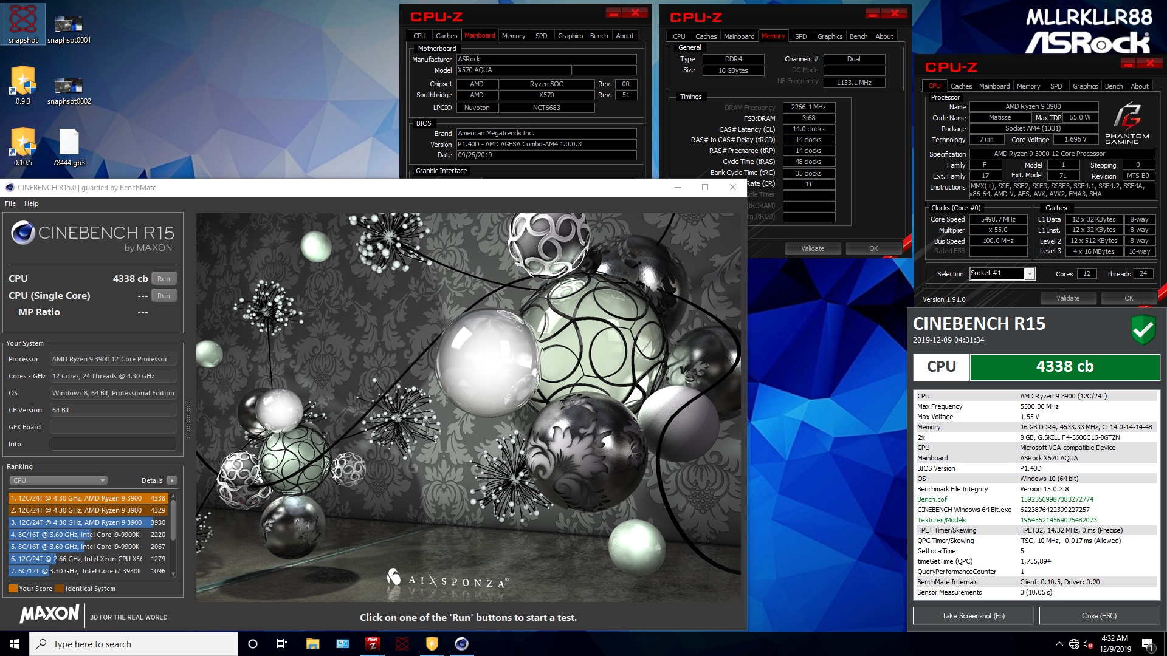Select Mainboard tab in CPU CPU-Z window
Viewport: 1167px width, 656px height.
[x=994, y=86]
